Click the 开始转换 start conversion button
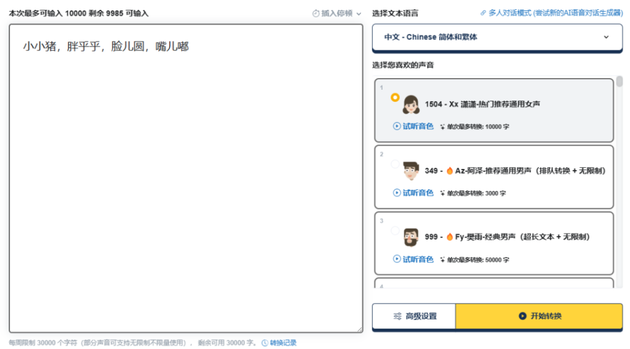 coord(539,316)
